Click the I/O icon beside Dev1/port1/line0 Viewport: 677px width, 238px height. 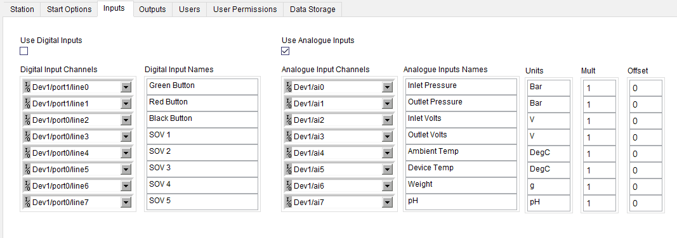(x=27, y=87)
